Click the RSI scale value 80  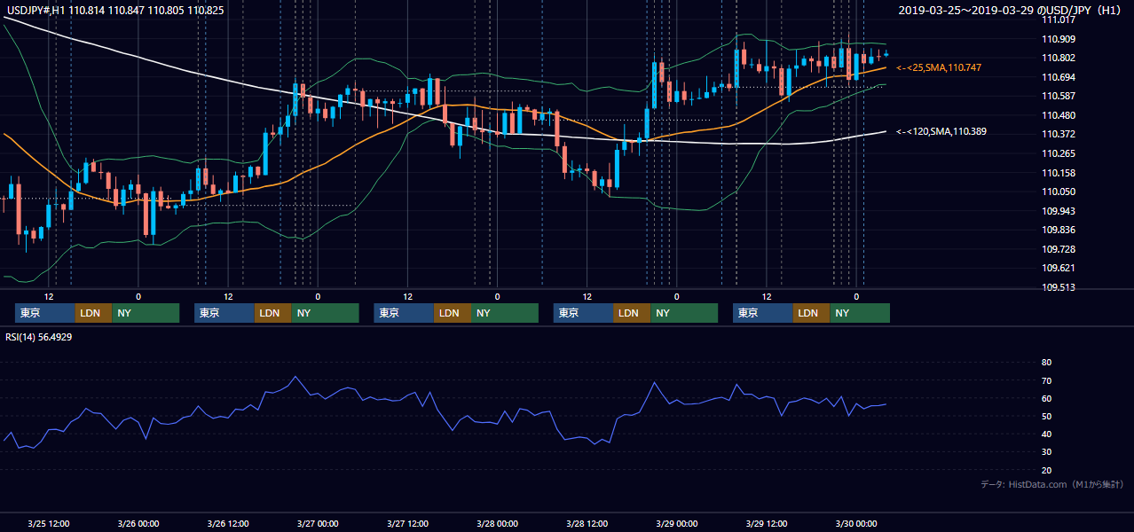click(x=1046, y=363)
